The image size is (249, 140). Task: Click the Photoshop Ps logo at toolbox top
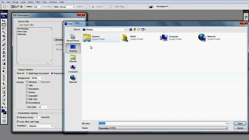[4, 16]
